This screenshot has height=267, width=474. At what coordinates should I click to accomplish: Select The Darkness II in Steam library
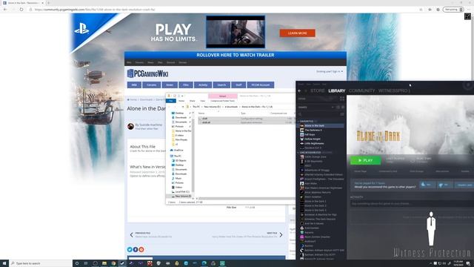313,131
